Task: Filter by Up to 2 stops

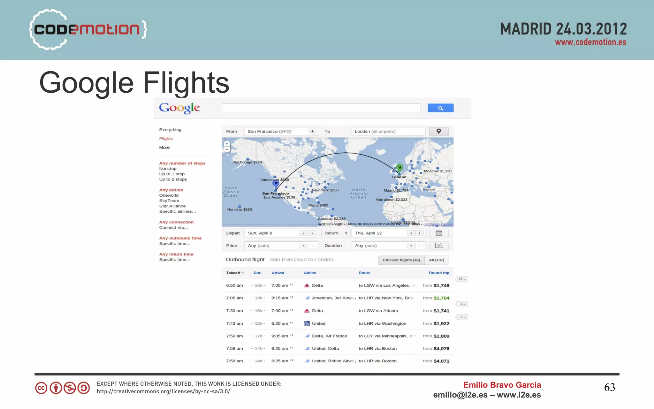Action: pos(173,179)
